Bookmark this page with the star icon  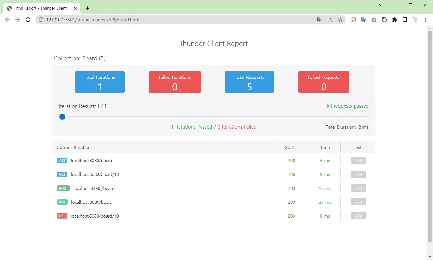340,20
